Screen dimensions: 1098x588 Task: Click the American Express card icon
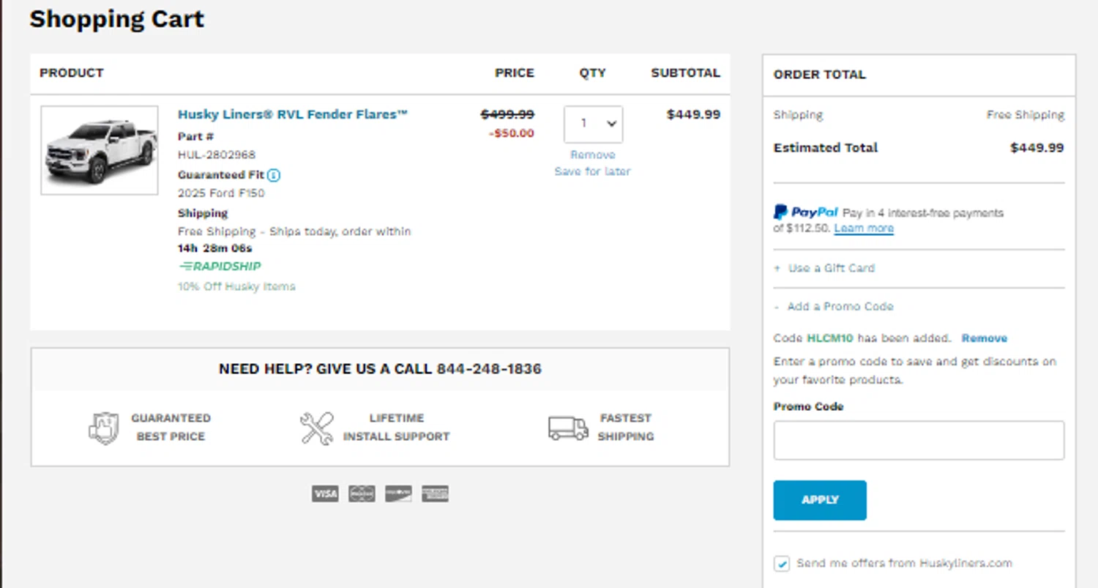click(x=435, y=494)
